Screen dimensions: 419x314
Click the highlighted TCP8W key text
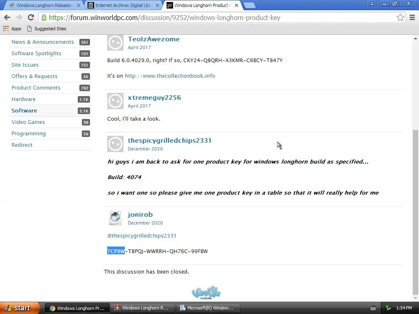coord(116,251)
